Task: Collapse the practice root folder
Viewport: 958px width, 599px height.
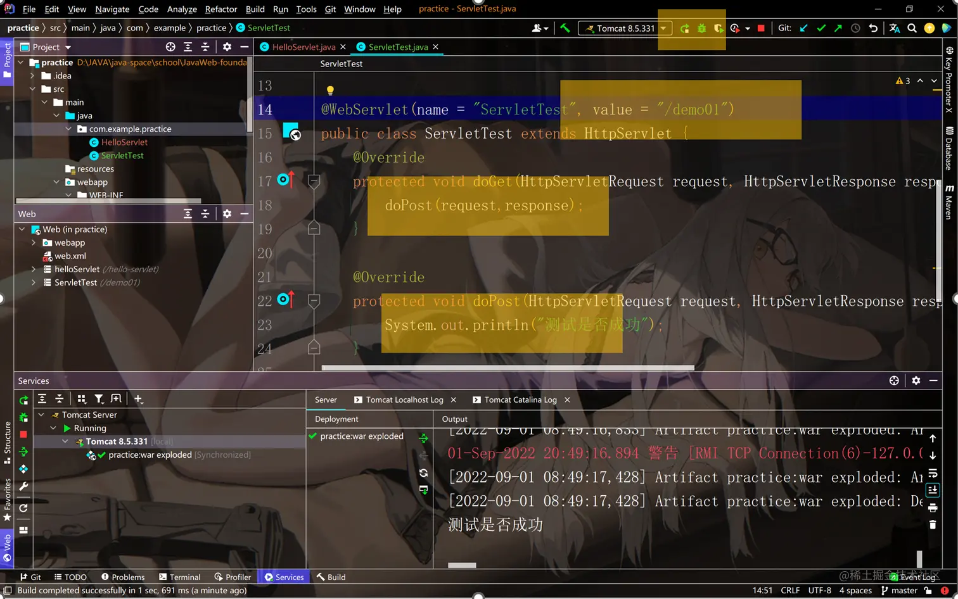Action: [x=21, y=62]
